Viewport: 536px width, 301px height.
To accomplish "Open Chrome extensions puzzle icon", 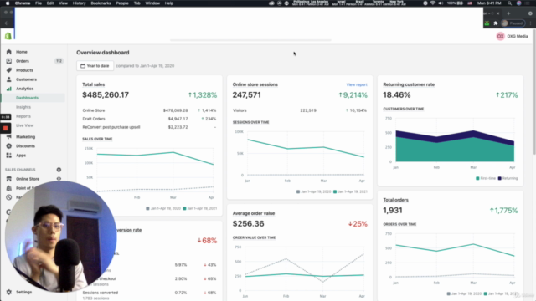I will tap(496, 23).
